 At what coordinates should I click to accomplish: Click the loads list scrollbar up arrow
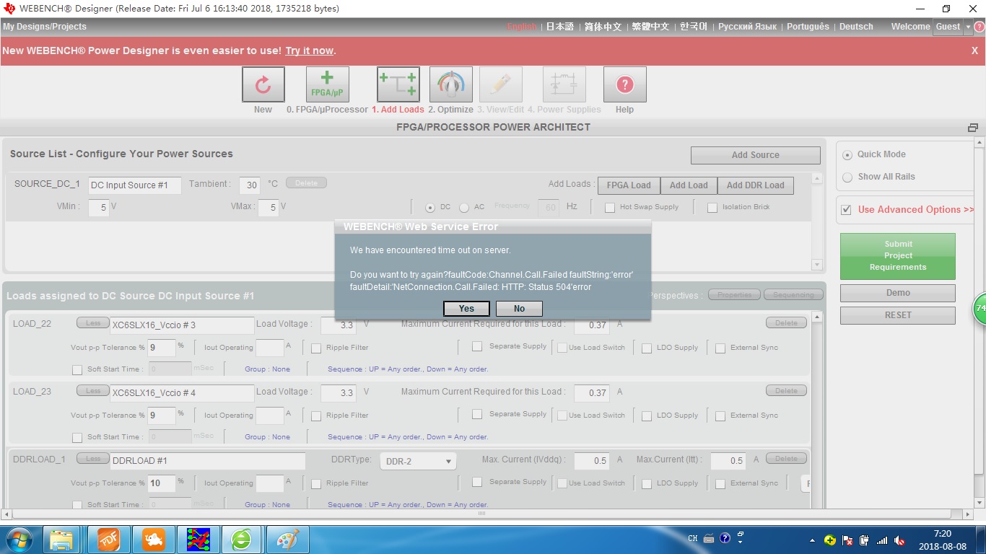[817, 317]
